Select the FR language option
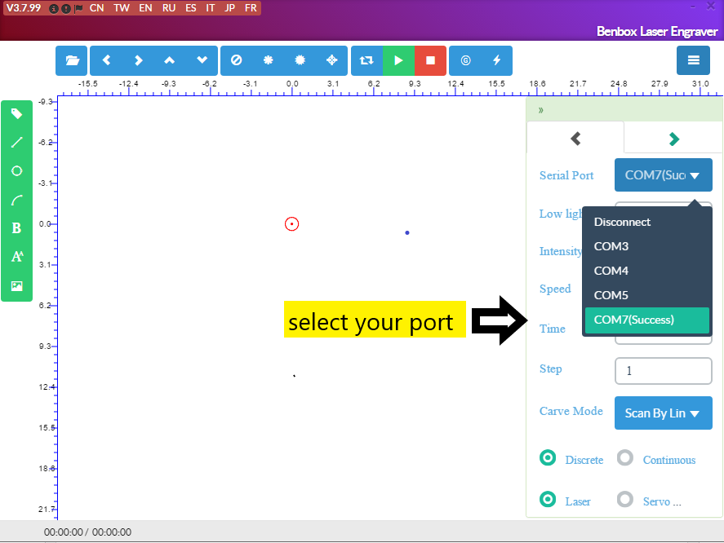The width and height of the screenshot is (724, 543). click(251, 7)
